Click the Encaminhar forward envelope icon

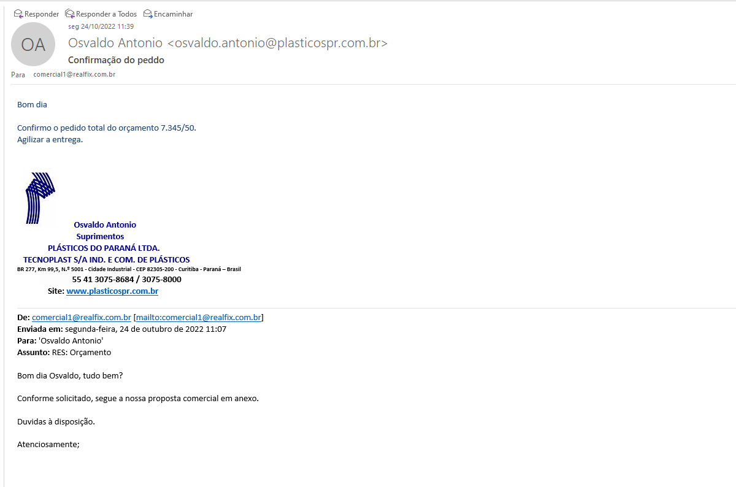tap(148, 13)
